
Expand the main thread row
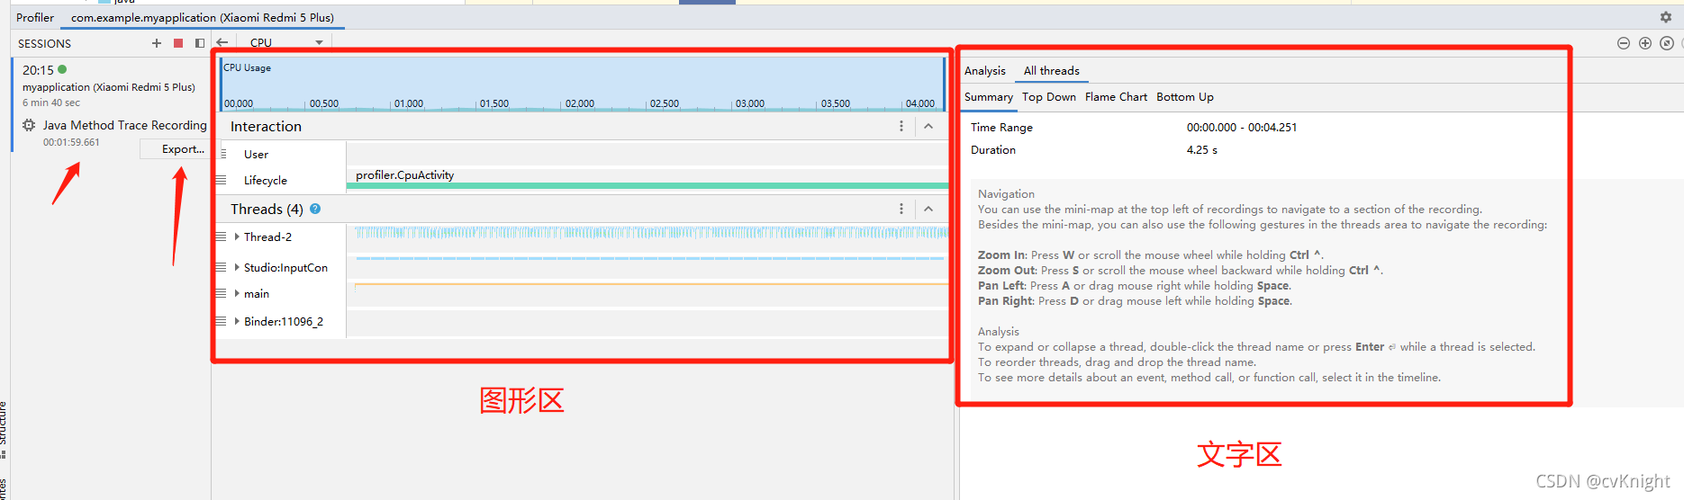click(237, 293)
